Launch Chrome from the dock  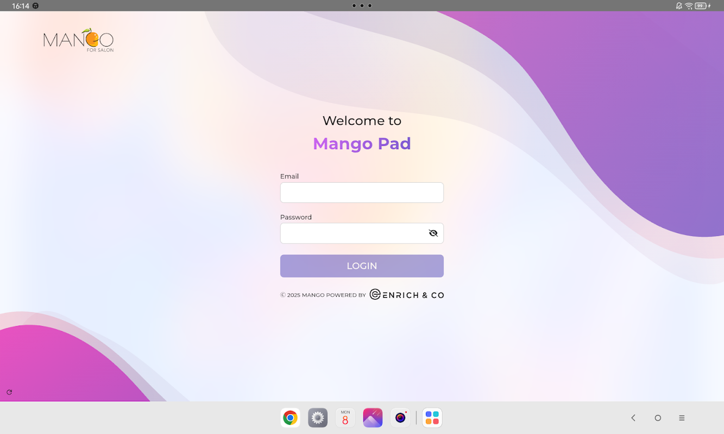pos(291,418)
